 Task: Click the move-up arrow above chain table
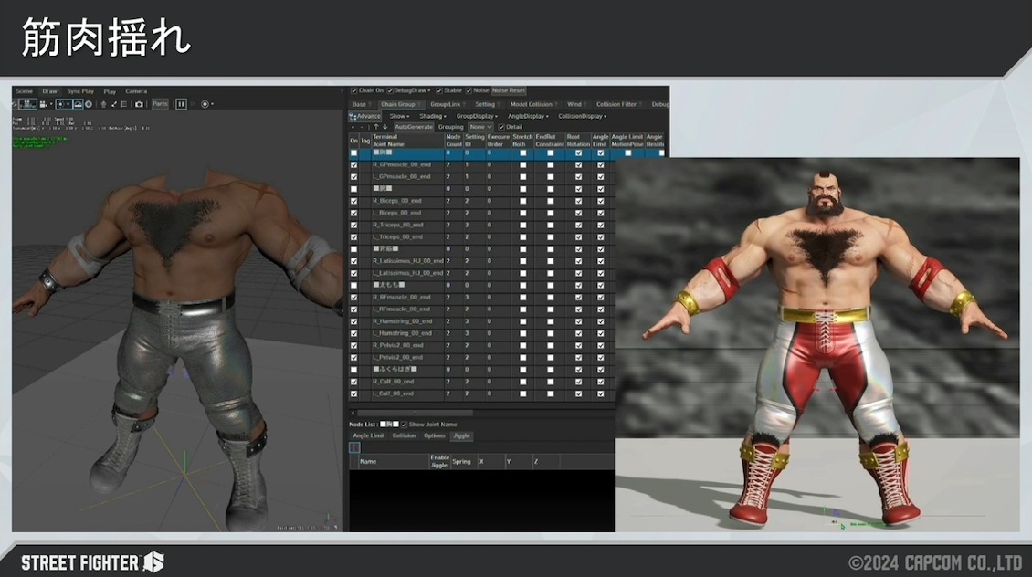point(375,127)
